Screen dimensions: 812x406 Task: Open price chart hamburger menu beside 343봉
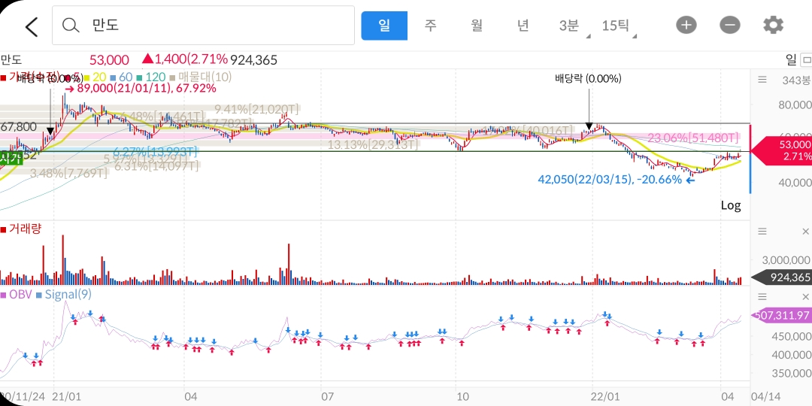pyautogui.click(x=762, y=80)
